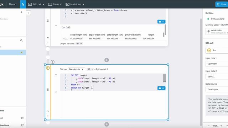
Task: Collapse the SQL code editor chevron
Action: pyautogui.click(x=56, y=75)
